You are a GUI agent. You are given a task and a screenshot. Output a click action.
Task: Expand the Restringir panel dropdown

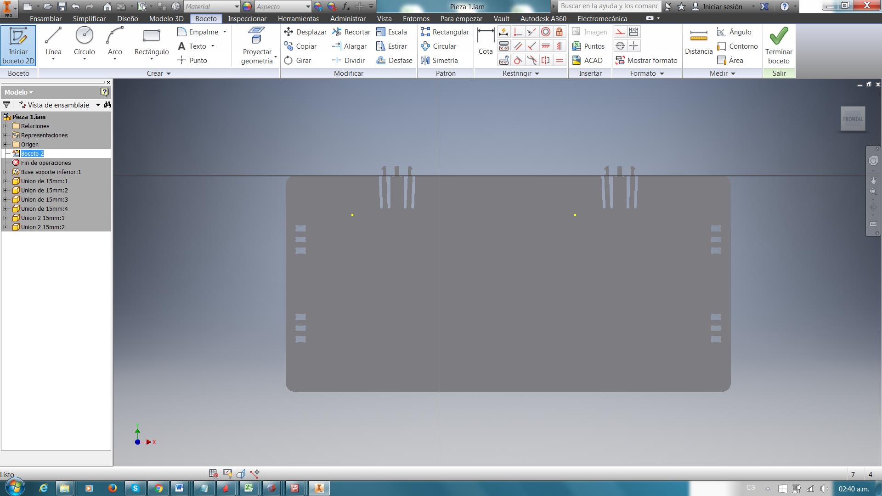pyautogui.click(x=537, y=73)
